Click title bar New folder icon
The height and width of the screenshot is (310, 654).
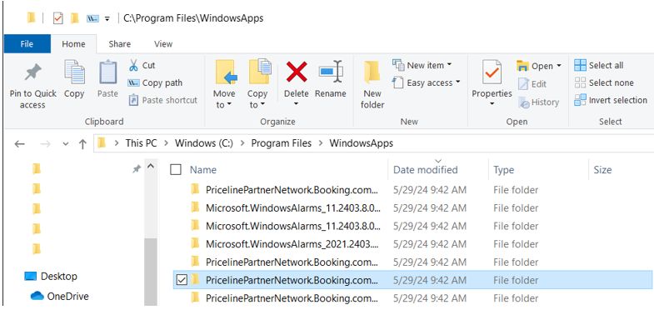pyautogui.click(x=75, y=18)
